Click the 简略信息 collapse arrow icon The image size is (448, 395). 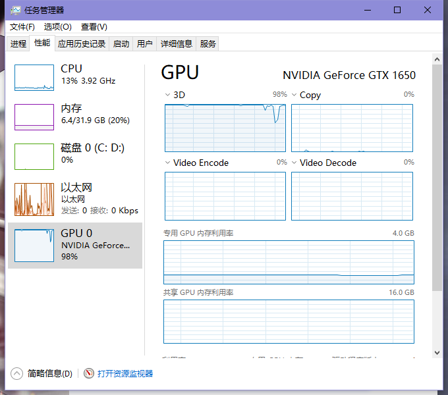(x=17, y=373)
